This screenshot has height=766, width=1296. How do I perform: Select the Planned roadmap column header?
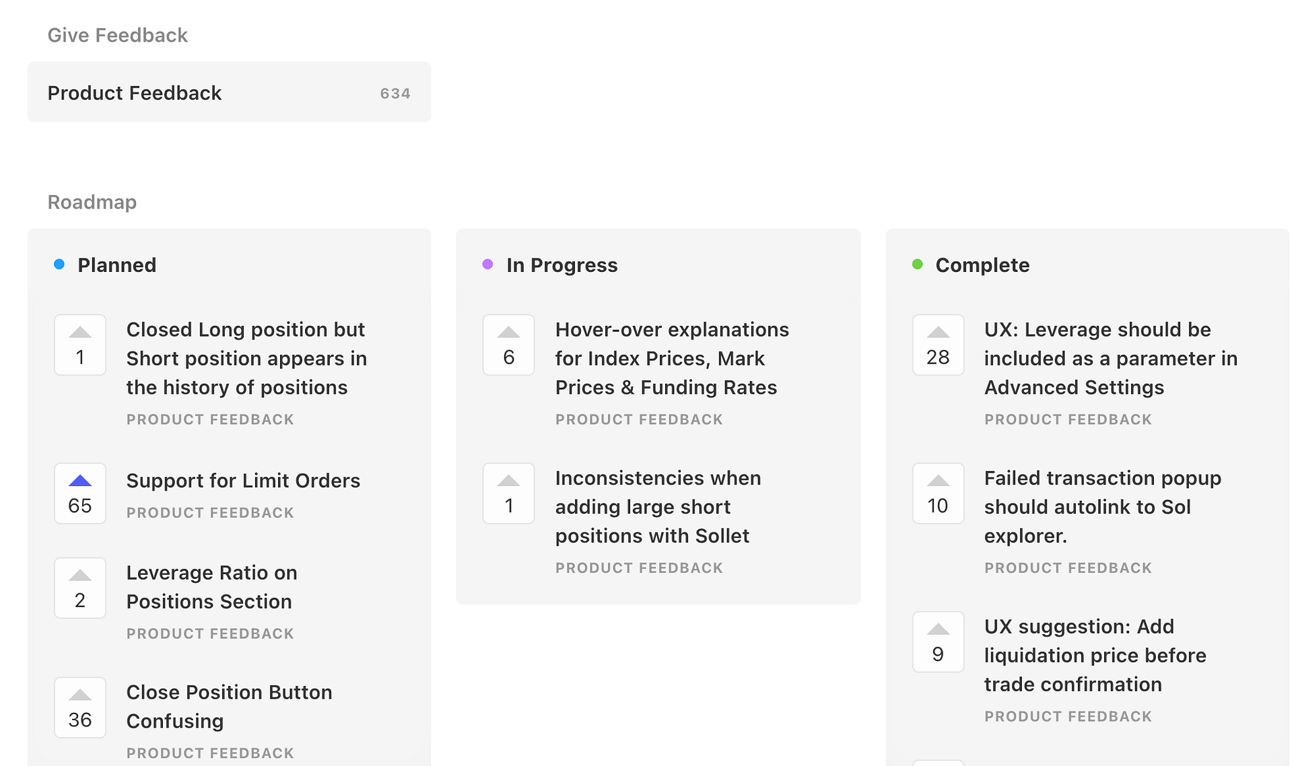pyautogui.click(x=116, y=265)
